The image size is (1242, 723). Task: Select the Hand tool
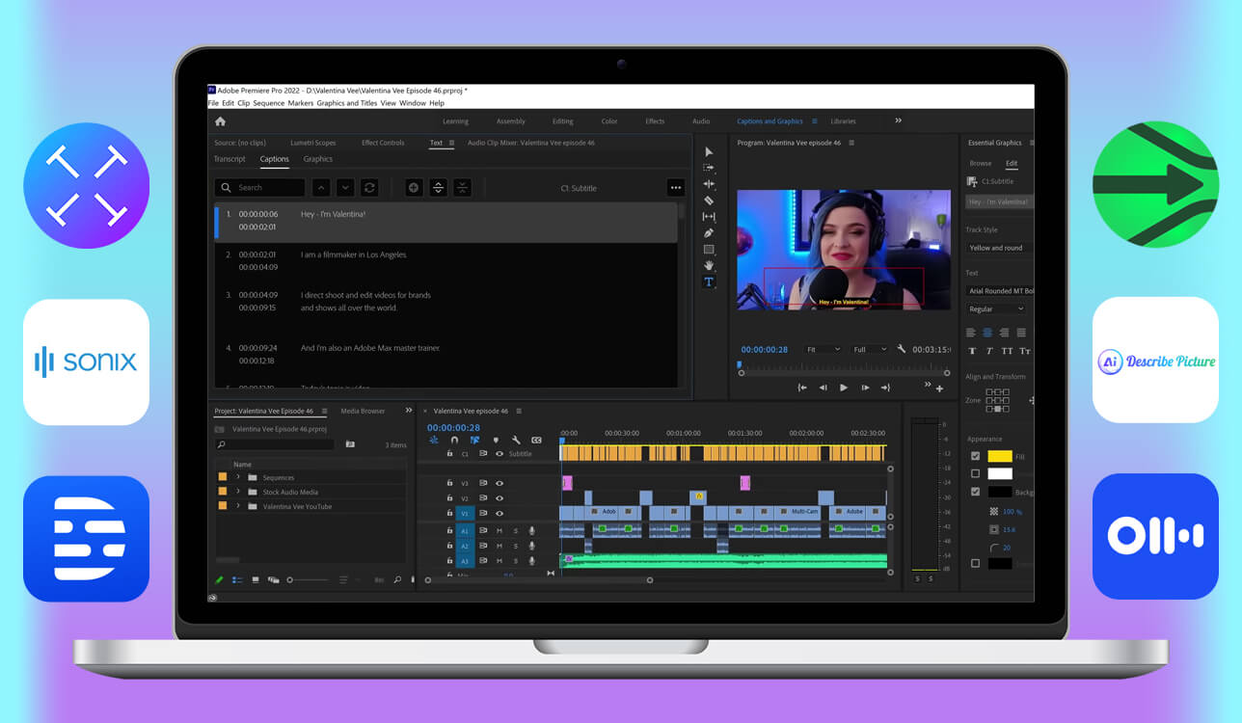[709, 265]
